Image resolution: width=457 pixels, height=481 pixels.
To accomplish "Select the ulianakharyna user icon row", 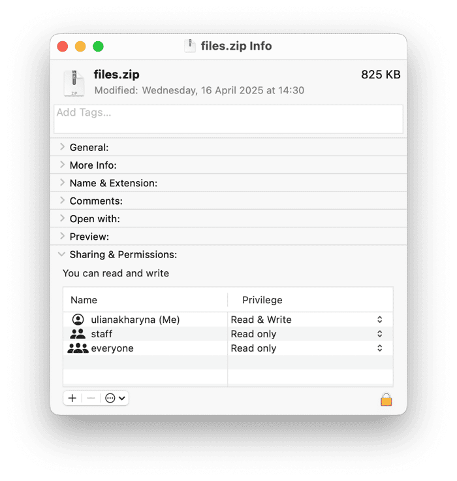I will 145,320.
